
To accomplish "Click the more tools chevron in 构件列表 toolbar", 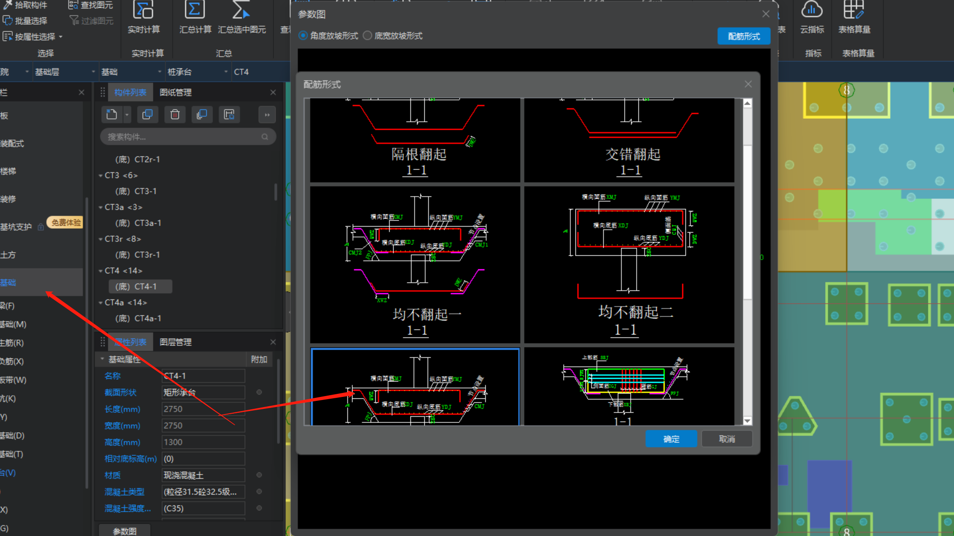I will tap(267, 115).
